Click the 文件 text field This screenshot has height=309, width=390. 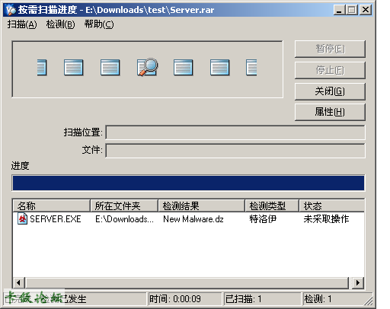click(235, 151)
